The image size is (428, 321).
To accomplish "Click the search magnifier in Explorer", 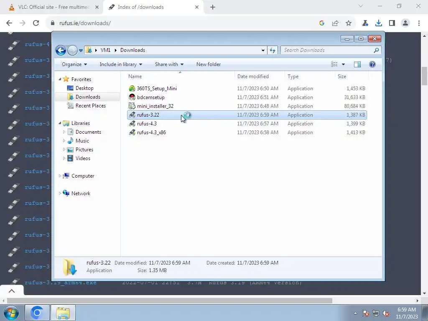I will coord(376,50).
